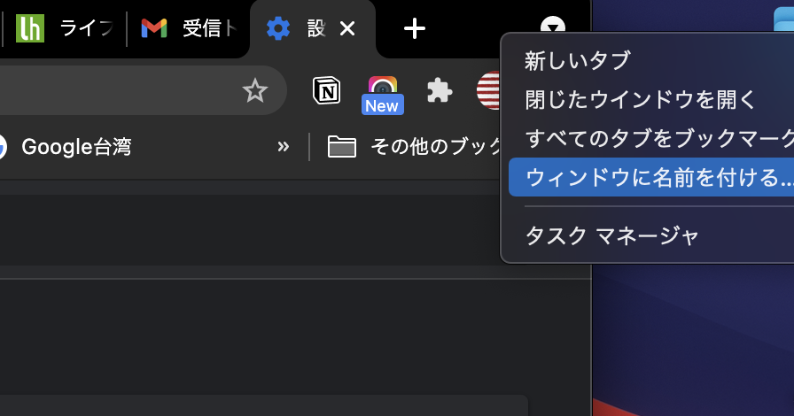This screenshot has width=794, height=416.
Task: Open the Lifehacker tab
Action: tap(63, 28)
